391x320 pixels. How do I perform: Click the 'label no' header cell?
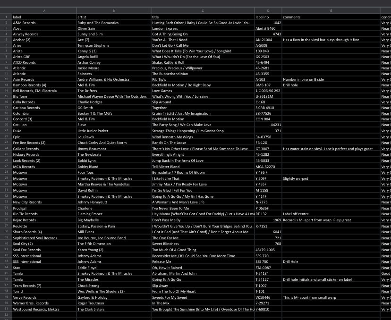[268, 17]
